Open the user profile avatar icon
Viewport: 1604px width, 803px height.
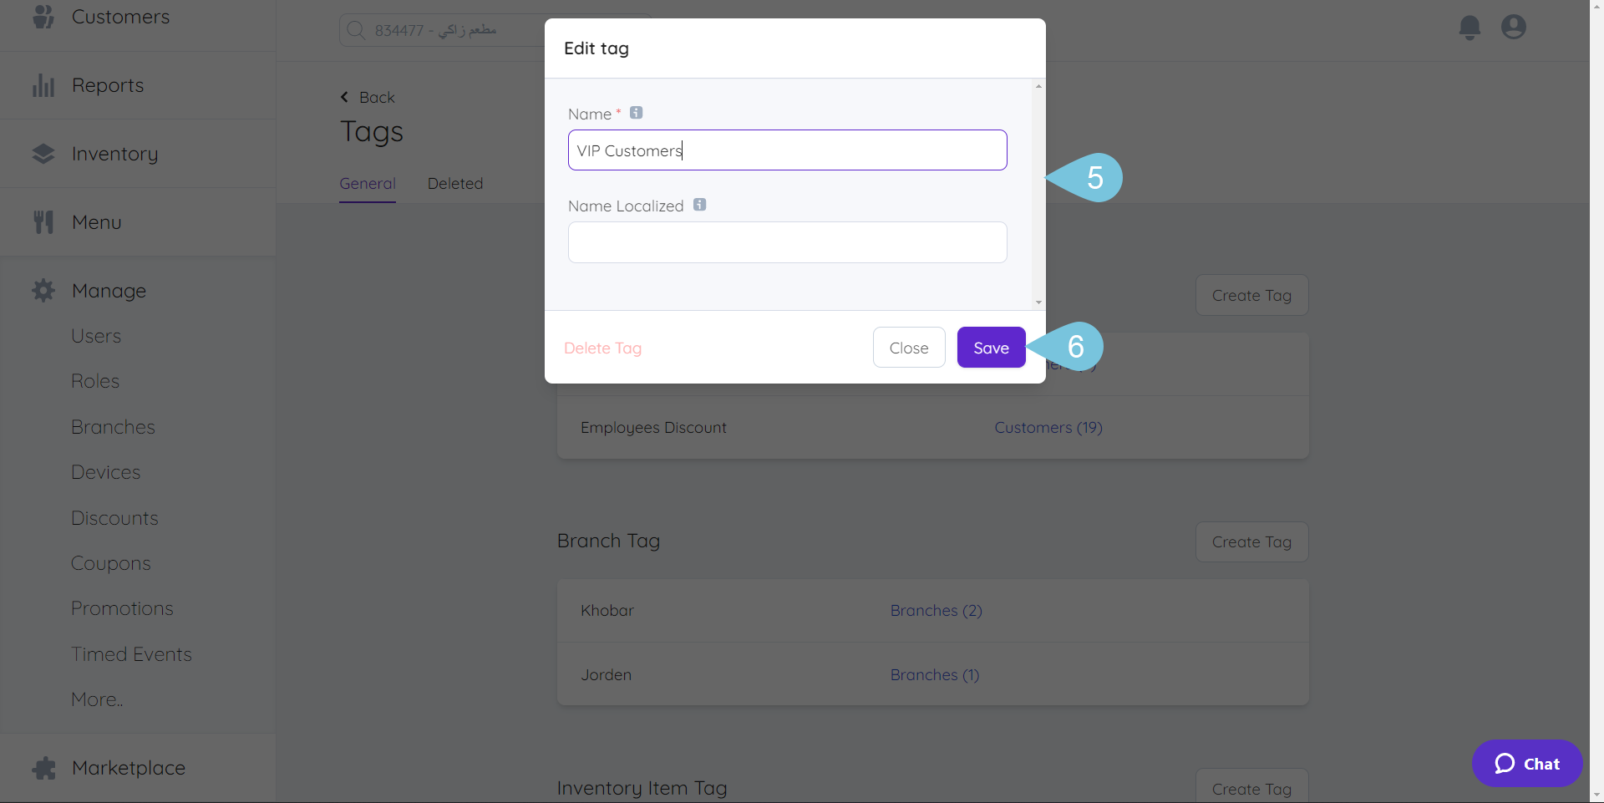1513,27
